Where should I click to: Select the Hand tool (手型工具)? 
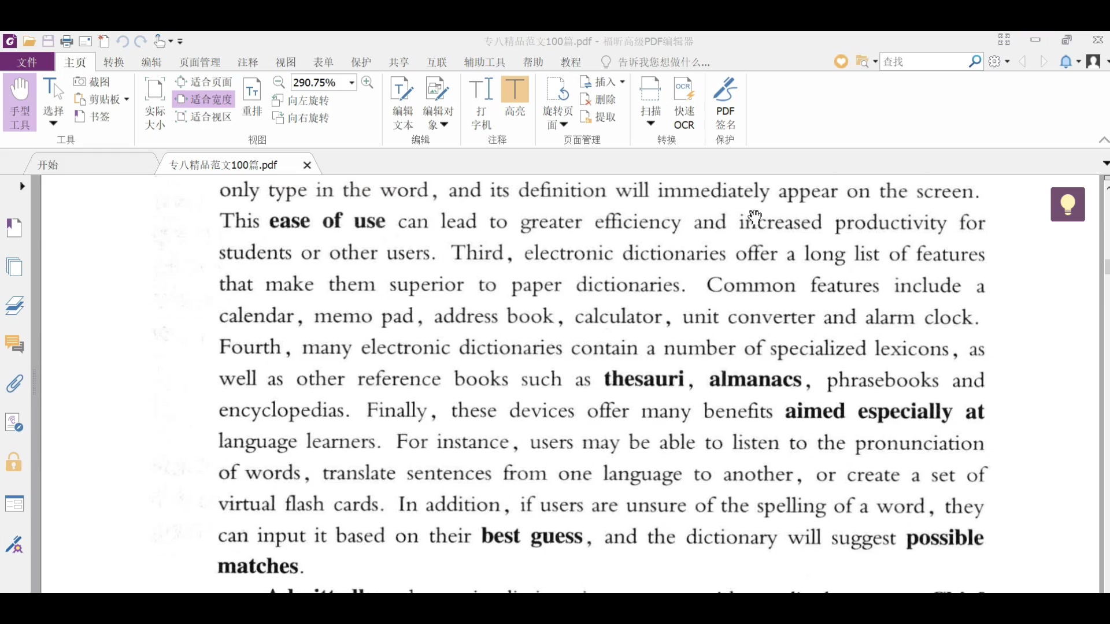pyautogui.click(x=20, y=103)
